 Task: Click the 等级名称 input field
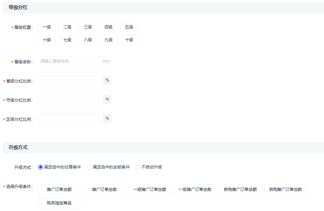pyautogui.click(x=70, y=61)
